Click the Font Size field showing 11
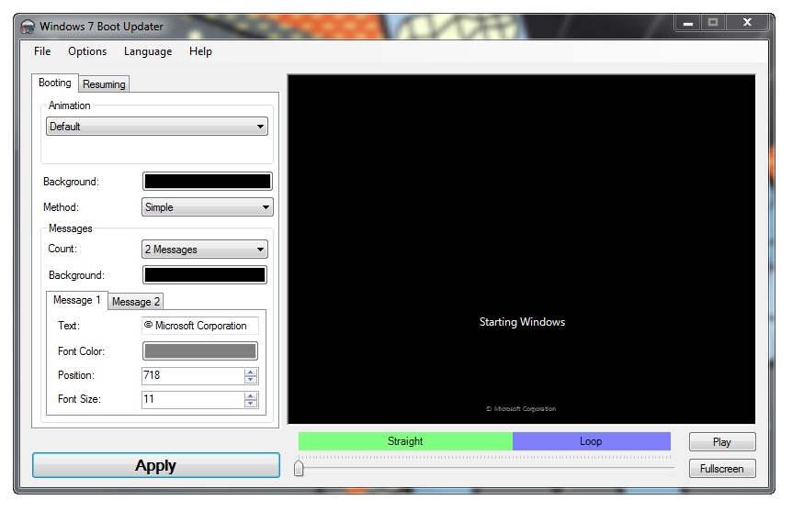This screenshot has width=792, height=511. 193,399
